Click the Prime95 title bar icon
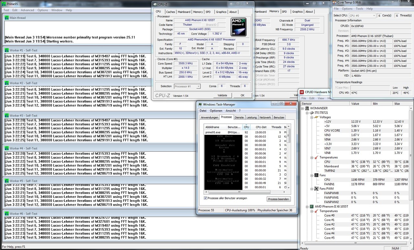 tap(4, 4)
